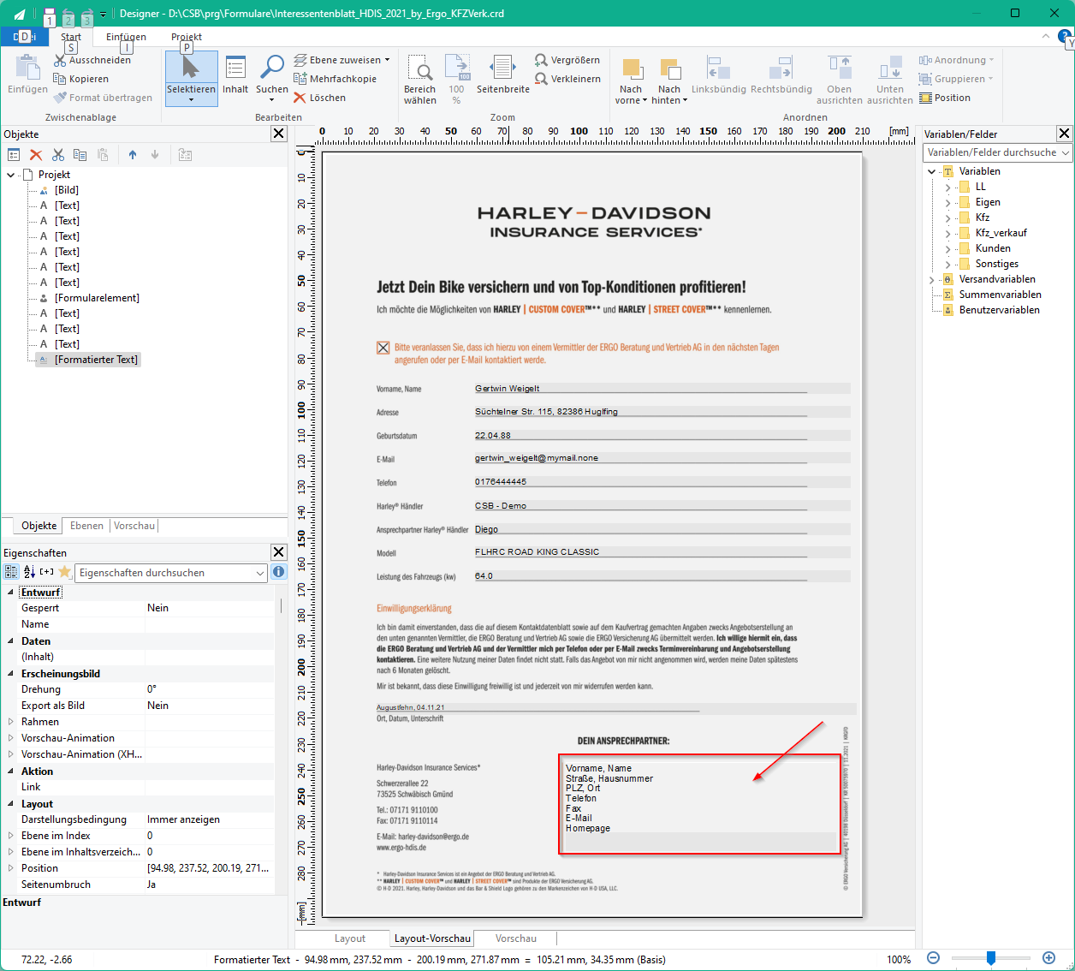Switch to bottom Vorschau tab
Image resolution: width=1075 pixels, height=971 pixels.
(515, 938)
